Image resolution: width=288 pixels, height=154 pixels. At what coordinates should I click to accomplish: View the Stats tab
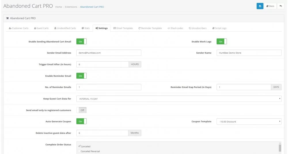[x=86, y=28]
